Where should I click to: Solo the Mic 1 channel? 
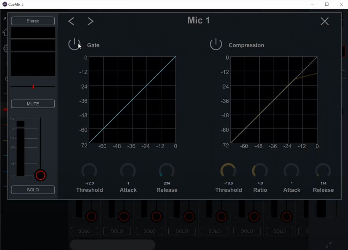click(x=33, y=190)
